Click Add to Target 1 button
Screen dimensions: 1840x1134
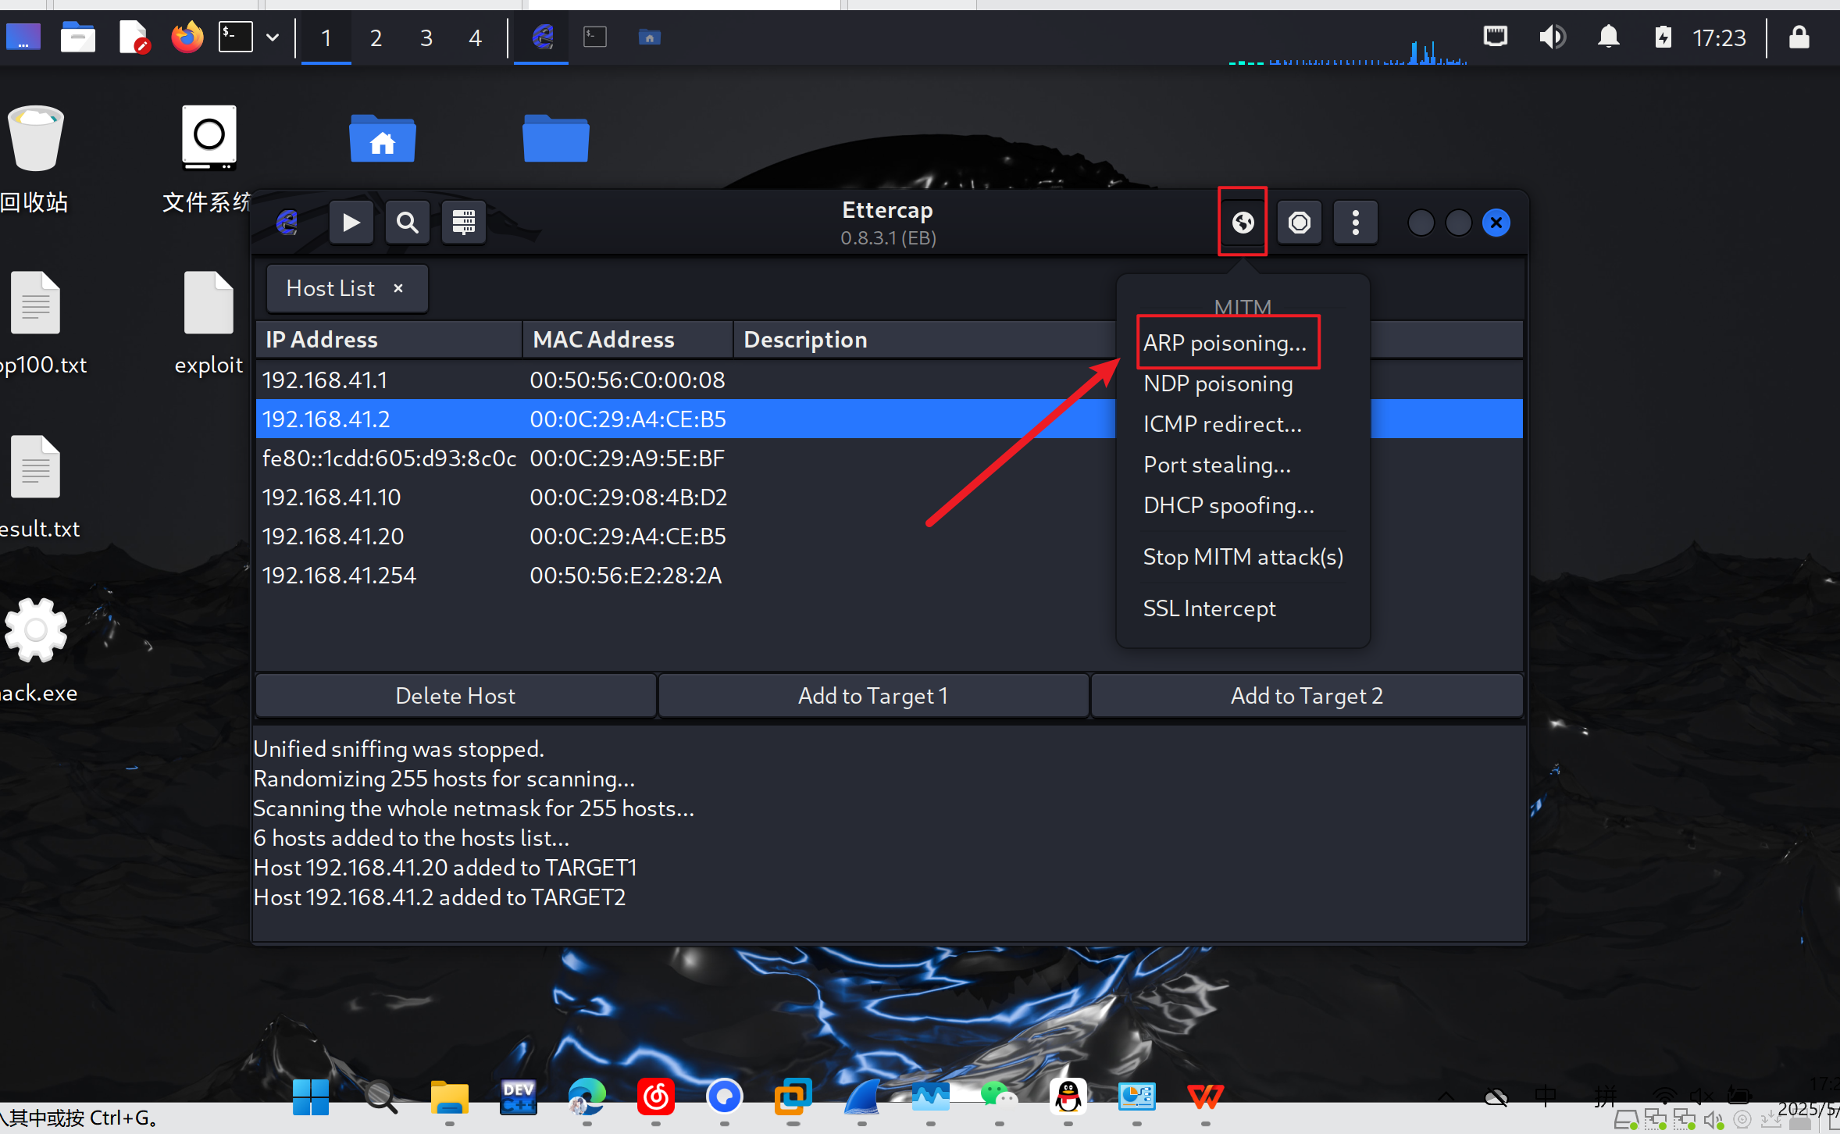point(873,696)
